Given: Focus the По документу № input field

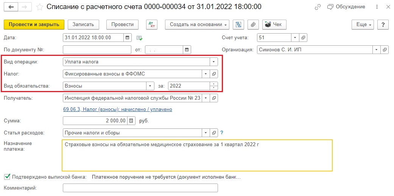Looking at the screenshot, I should [x=97, y=49].
